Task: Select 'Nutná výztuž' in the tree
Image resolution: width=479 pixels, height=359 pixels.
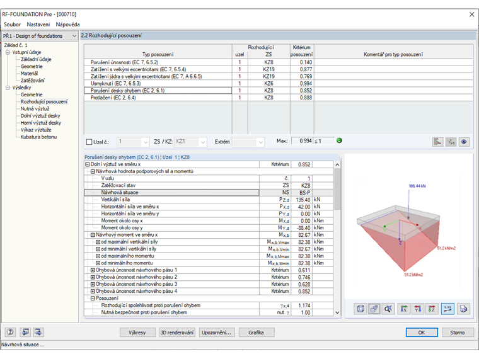Action: pos(35,109)
